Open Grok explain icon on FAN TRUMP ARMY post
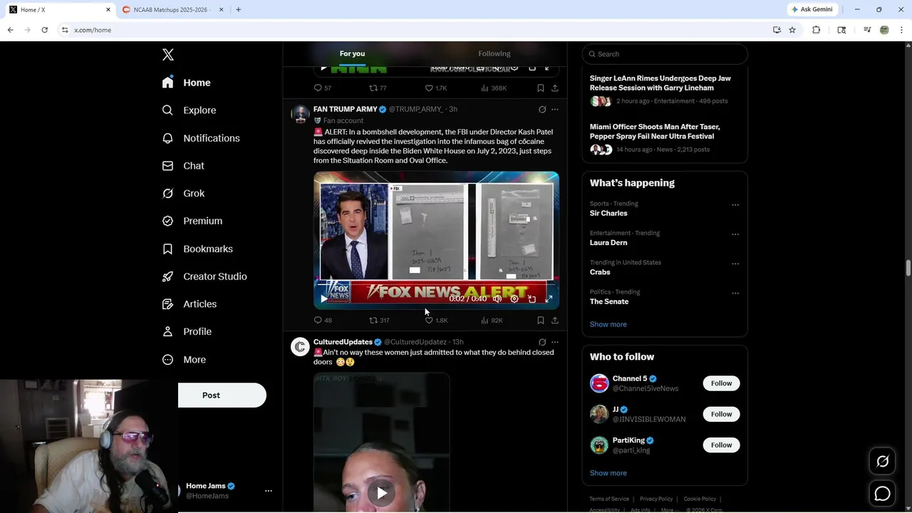Screen dimensions: 912x513 [x=542, y=110]
